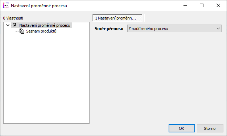Viewport: 227px width, 136px height.
Task: Click the 0 Vlastnosti panel label
Action: (13, 18)
